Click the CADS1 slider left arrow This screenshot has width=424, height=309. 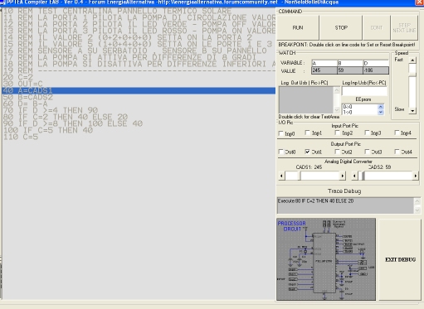[x=281, y=176]
